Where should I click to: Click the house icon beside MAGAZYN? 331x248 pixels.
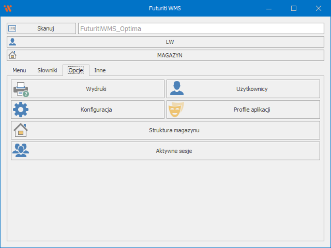(x=12, y=55)
